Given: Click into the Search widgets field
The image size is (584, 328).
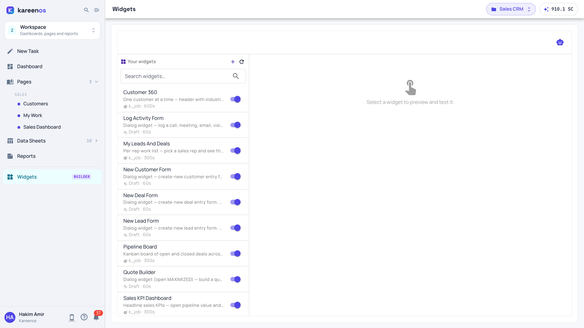Looking at the screenshot, I should 183,76.
